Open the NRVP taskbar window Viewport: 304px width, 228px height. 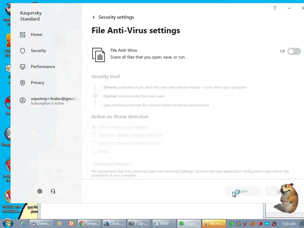[x=164, y=224]
